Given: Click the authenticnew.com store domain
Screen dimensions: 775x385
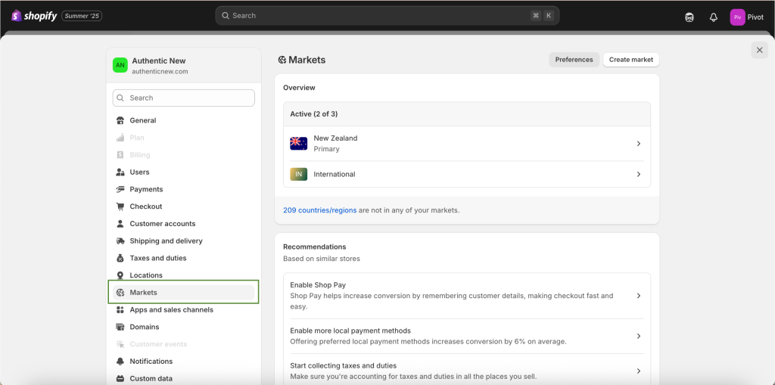Looking at the screenshot, I should point(160,72).
